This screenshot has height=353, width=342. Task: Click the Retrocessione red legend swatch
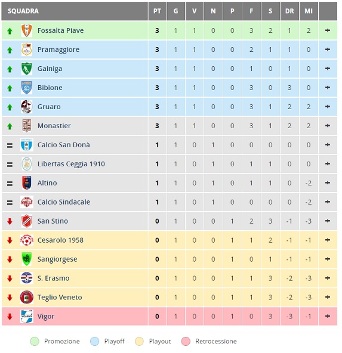click(186, 341)
